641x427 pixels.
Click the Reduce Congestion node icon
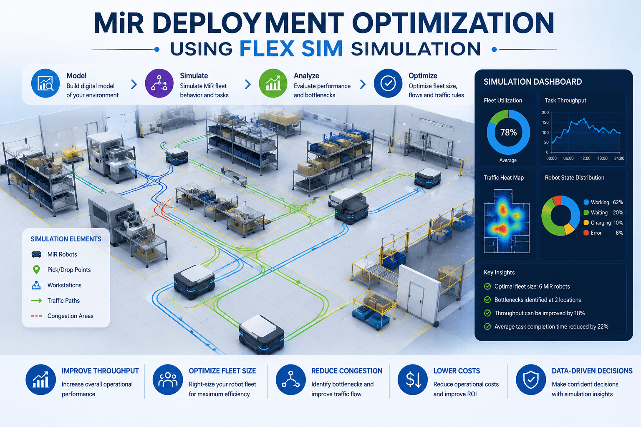point(291,380)
